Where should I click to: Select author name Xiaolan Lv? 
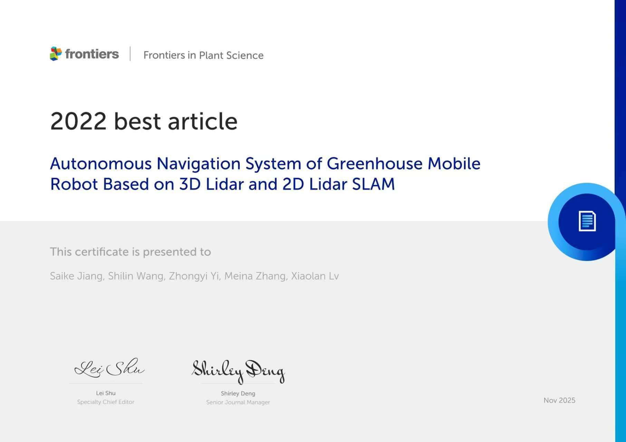(x=315, y=276)
